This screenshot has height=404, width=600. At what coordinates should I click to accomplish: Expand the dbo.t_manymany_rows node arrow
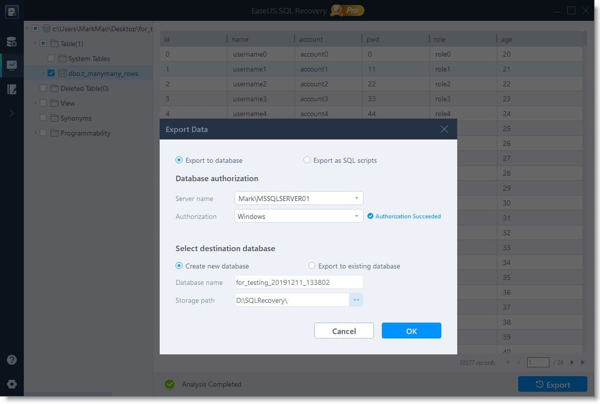(43, 73)
